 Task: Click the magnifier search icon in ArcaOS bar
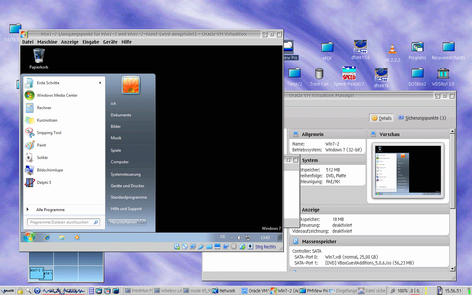29,290
